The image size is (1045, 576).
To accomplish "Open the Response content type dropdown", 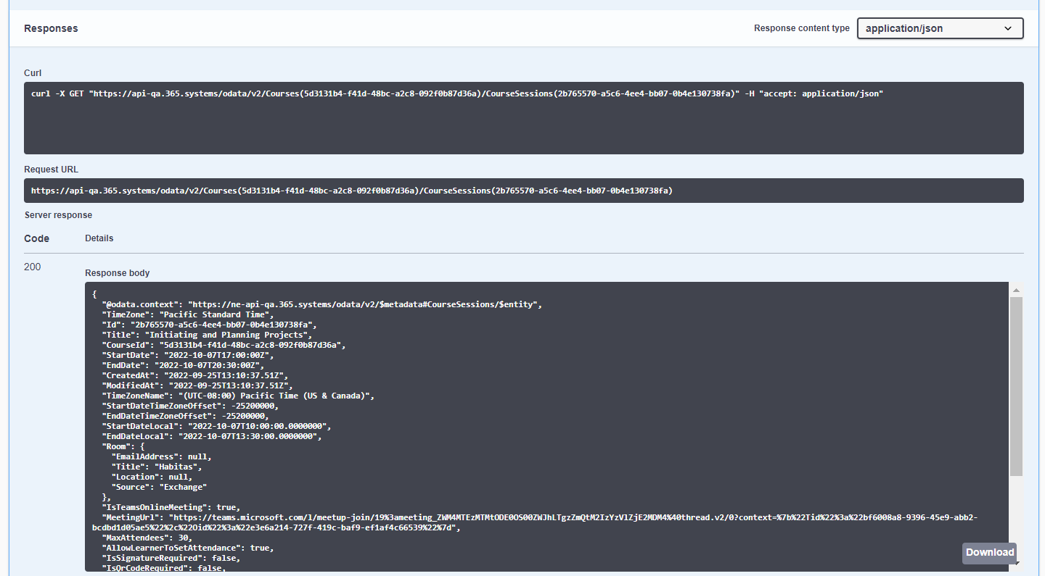I will [x=940, y=28].
